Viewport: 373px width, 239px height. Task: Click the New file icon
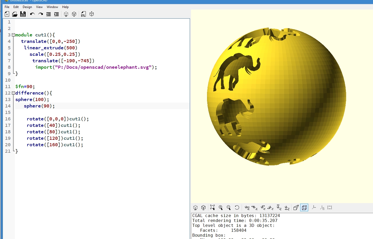tap(7, 14)
